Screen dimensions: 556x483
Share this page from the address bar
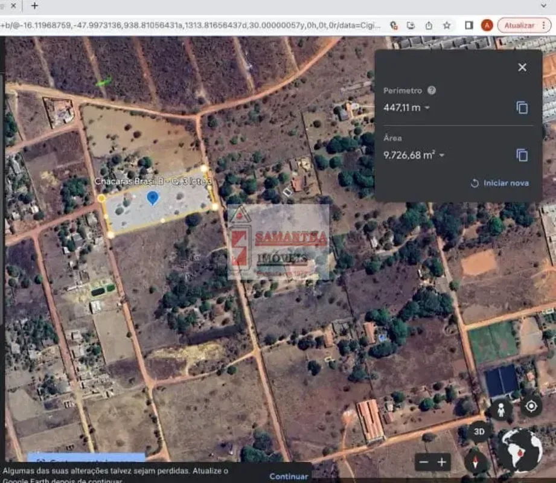point(429,25)
